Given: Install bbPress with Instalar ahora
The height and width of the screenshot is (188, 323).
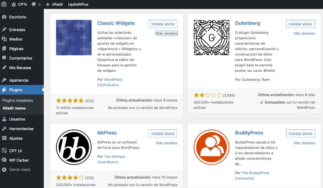Looking at the screenshot, I should 163,134.
